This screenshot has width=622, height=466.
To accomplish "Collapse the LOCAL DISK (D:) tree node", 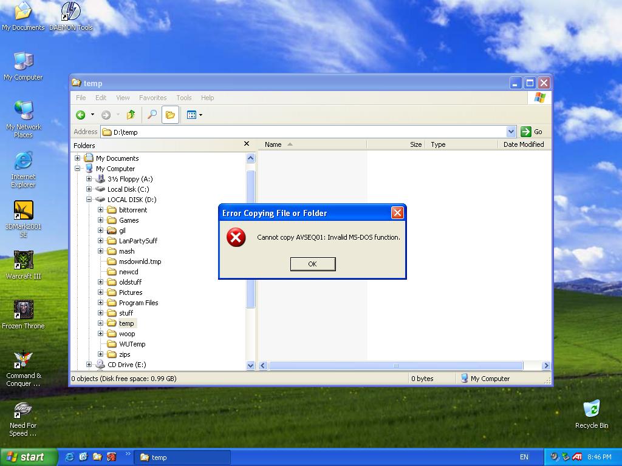I will click(89, 200).
